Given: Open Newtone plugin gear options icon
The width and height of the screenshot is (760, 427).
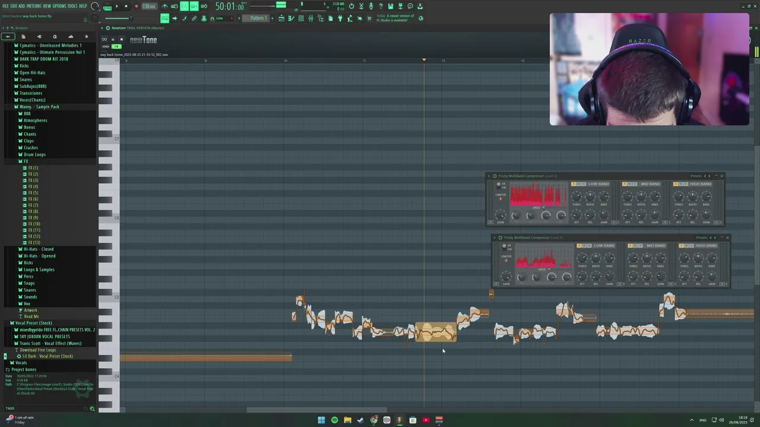Looking at the screenshot, I should [107, 28].
